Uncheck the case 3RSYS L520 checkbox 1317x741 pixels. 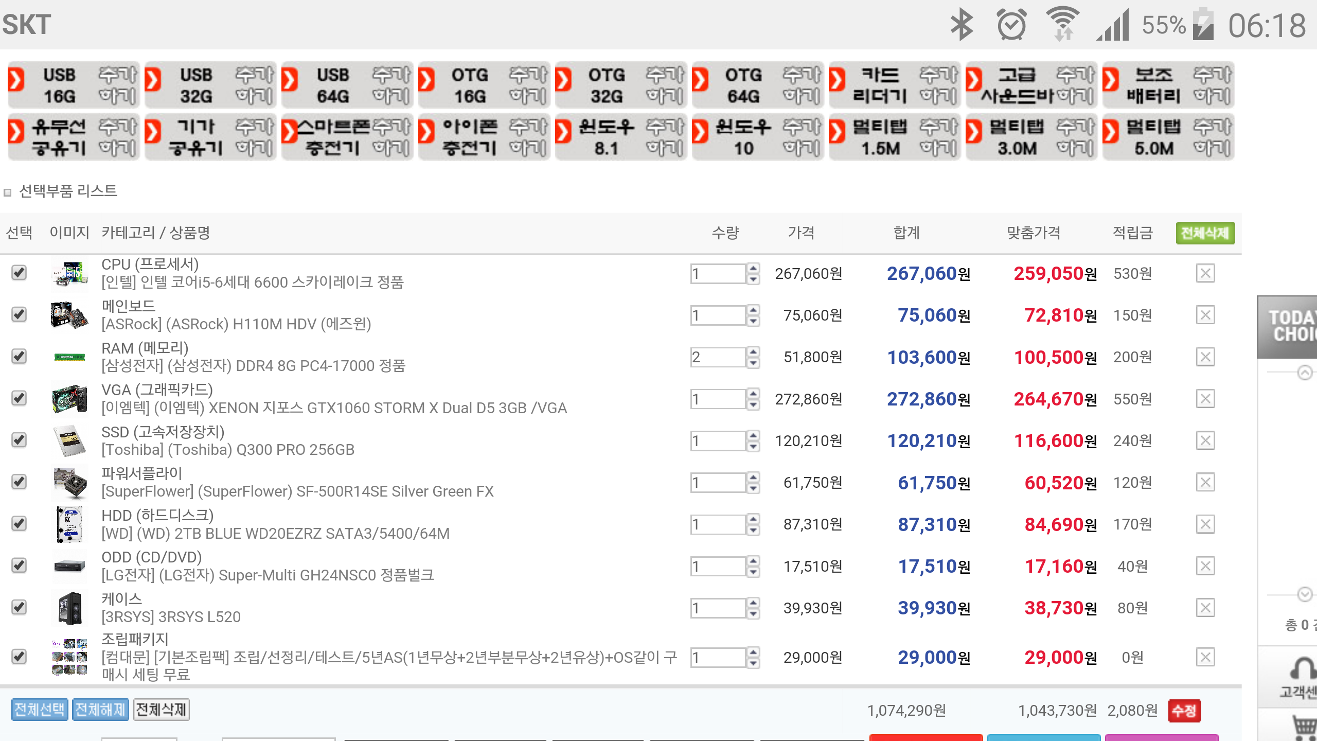pyautogui.click(x=19, y=607)
